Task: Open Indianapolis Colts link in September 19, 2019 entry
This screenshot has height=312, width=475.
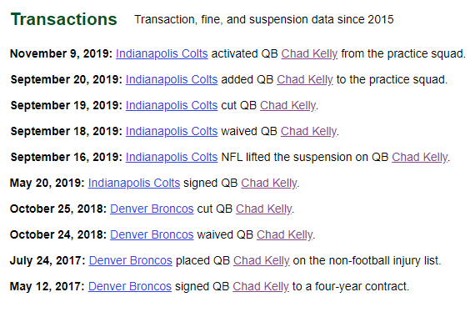Action: (172, 105)
